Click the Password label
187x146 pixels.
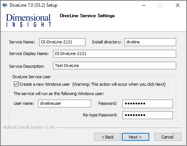pos(107,103)
